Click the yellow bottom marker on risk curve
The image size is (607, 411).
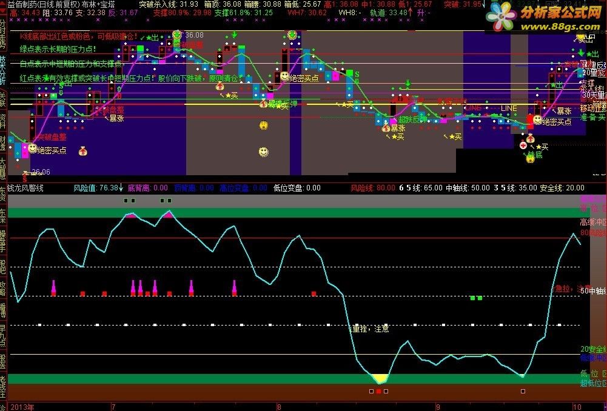380,378
